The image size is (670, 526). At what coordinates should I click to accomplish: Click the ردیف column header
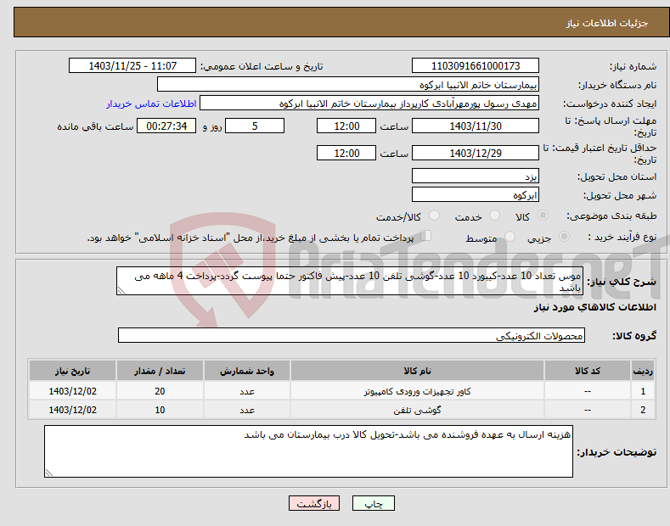pyautogui.click(x=643, y=371)
